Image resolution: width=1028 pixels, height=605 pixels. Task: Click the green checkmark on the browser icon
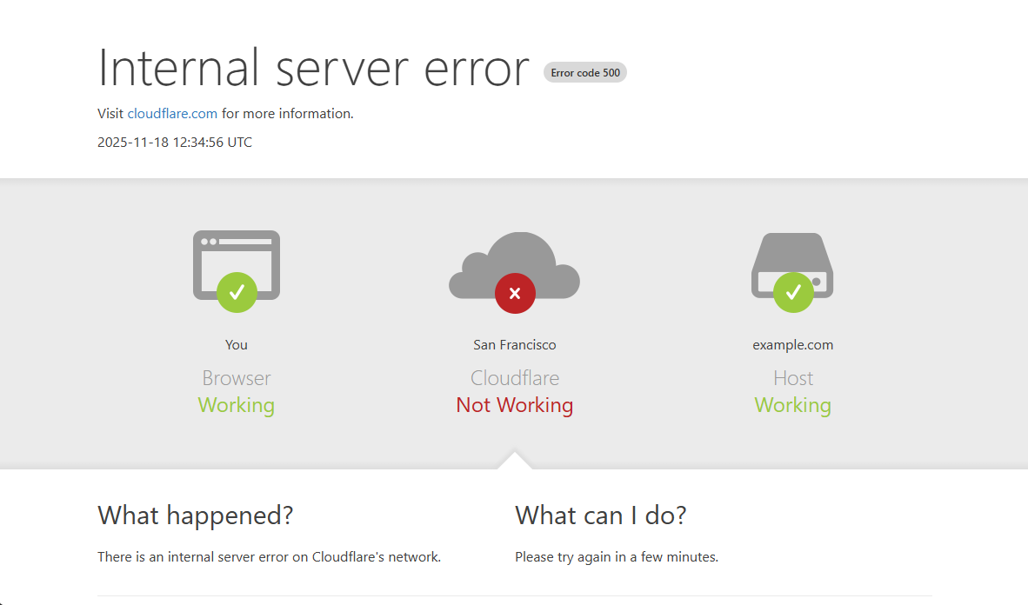point(236,293)
